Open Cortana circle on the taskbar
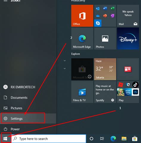The image size is (141, 143). pos(91,139)
